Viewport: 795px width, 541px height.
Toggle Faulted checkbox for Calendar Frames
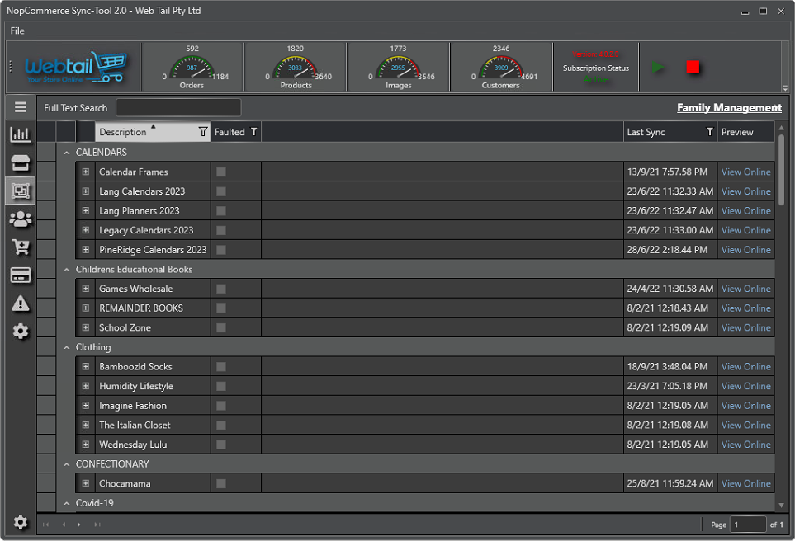pyautogui.click(x=221, y=172)
